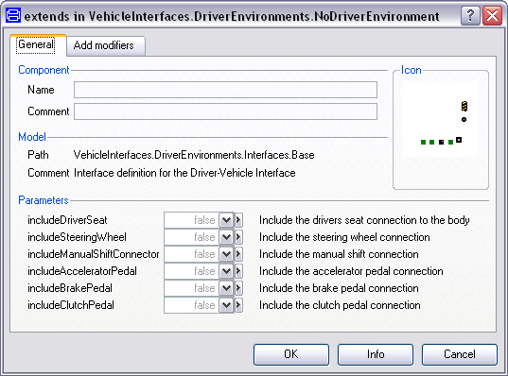The height and width of the screenshot is (376, 508).
Task: Click includeSteeringWheel small arrow button
Action: point(238,237)
